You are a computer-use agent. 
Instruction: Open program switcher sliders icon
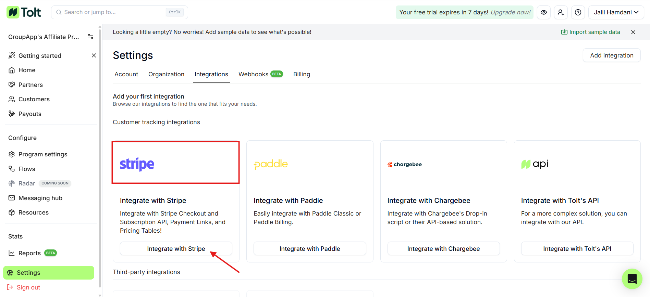click(90, 37)
